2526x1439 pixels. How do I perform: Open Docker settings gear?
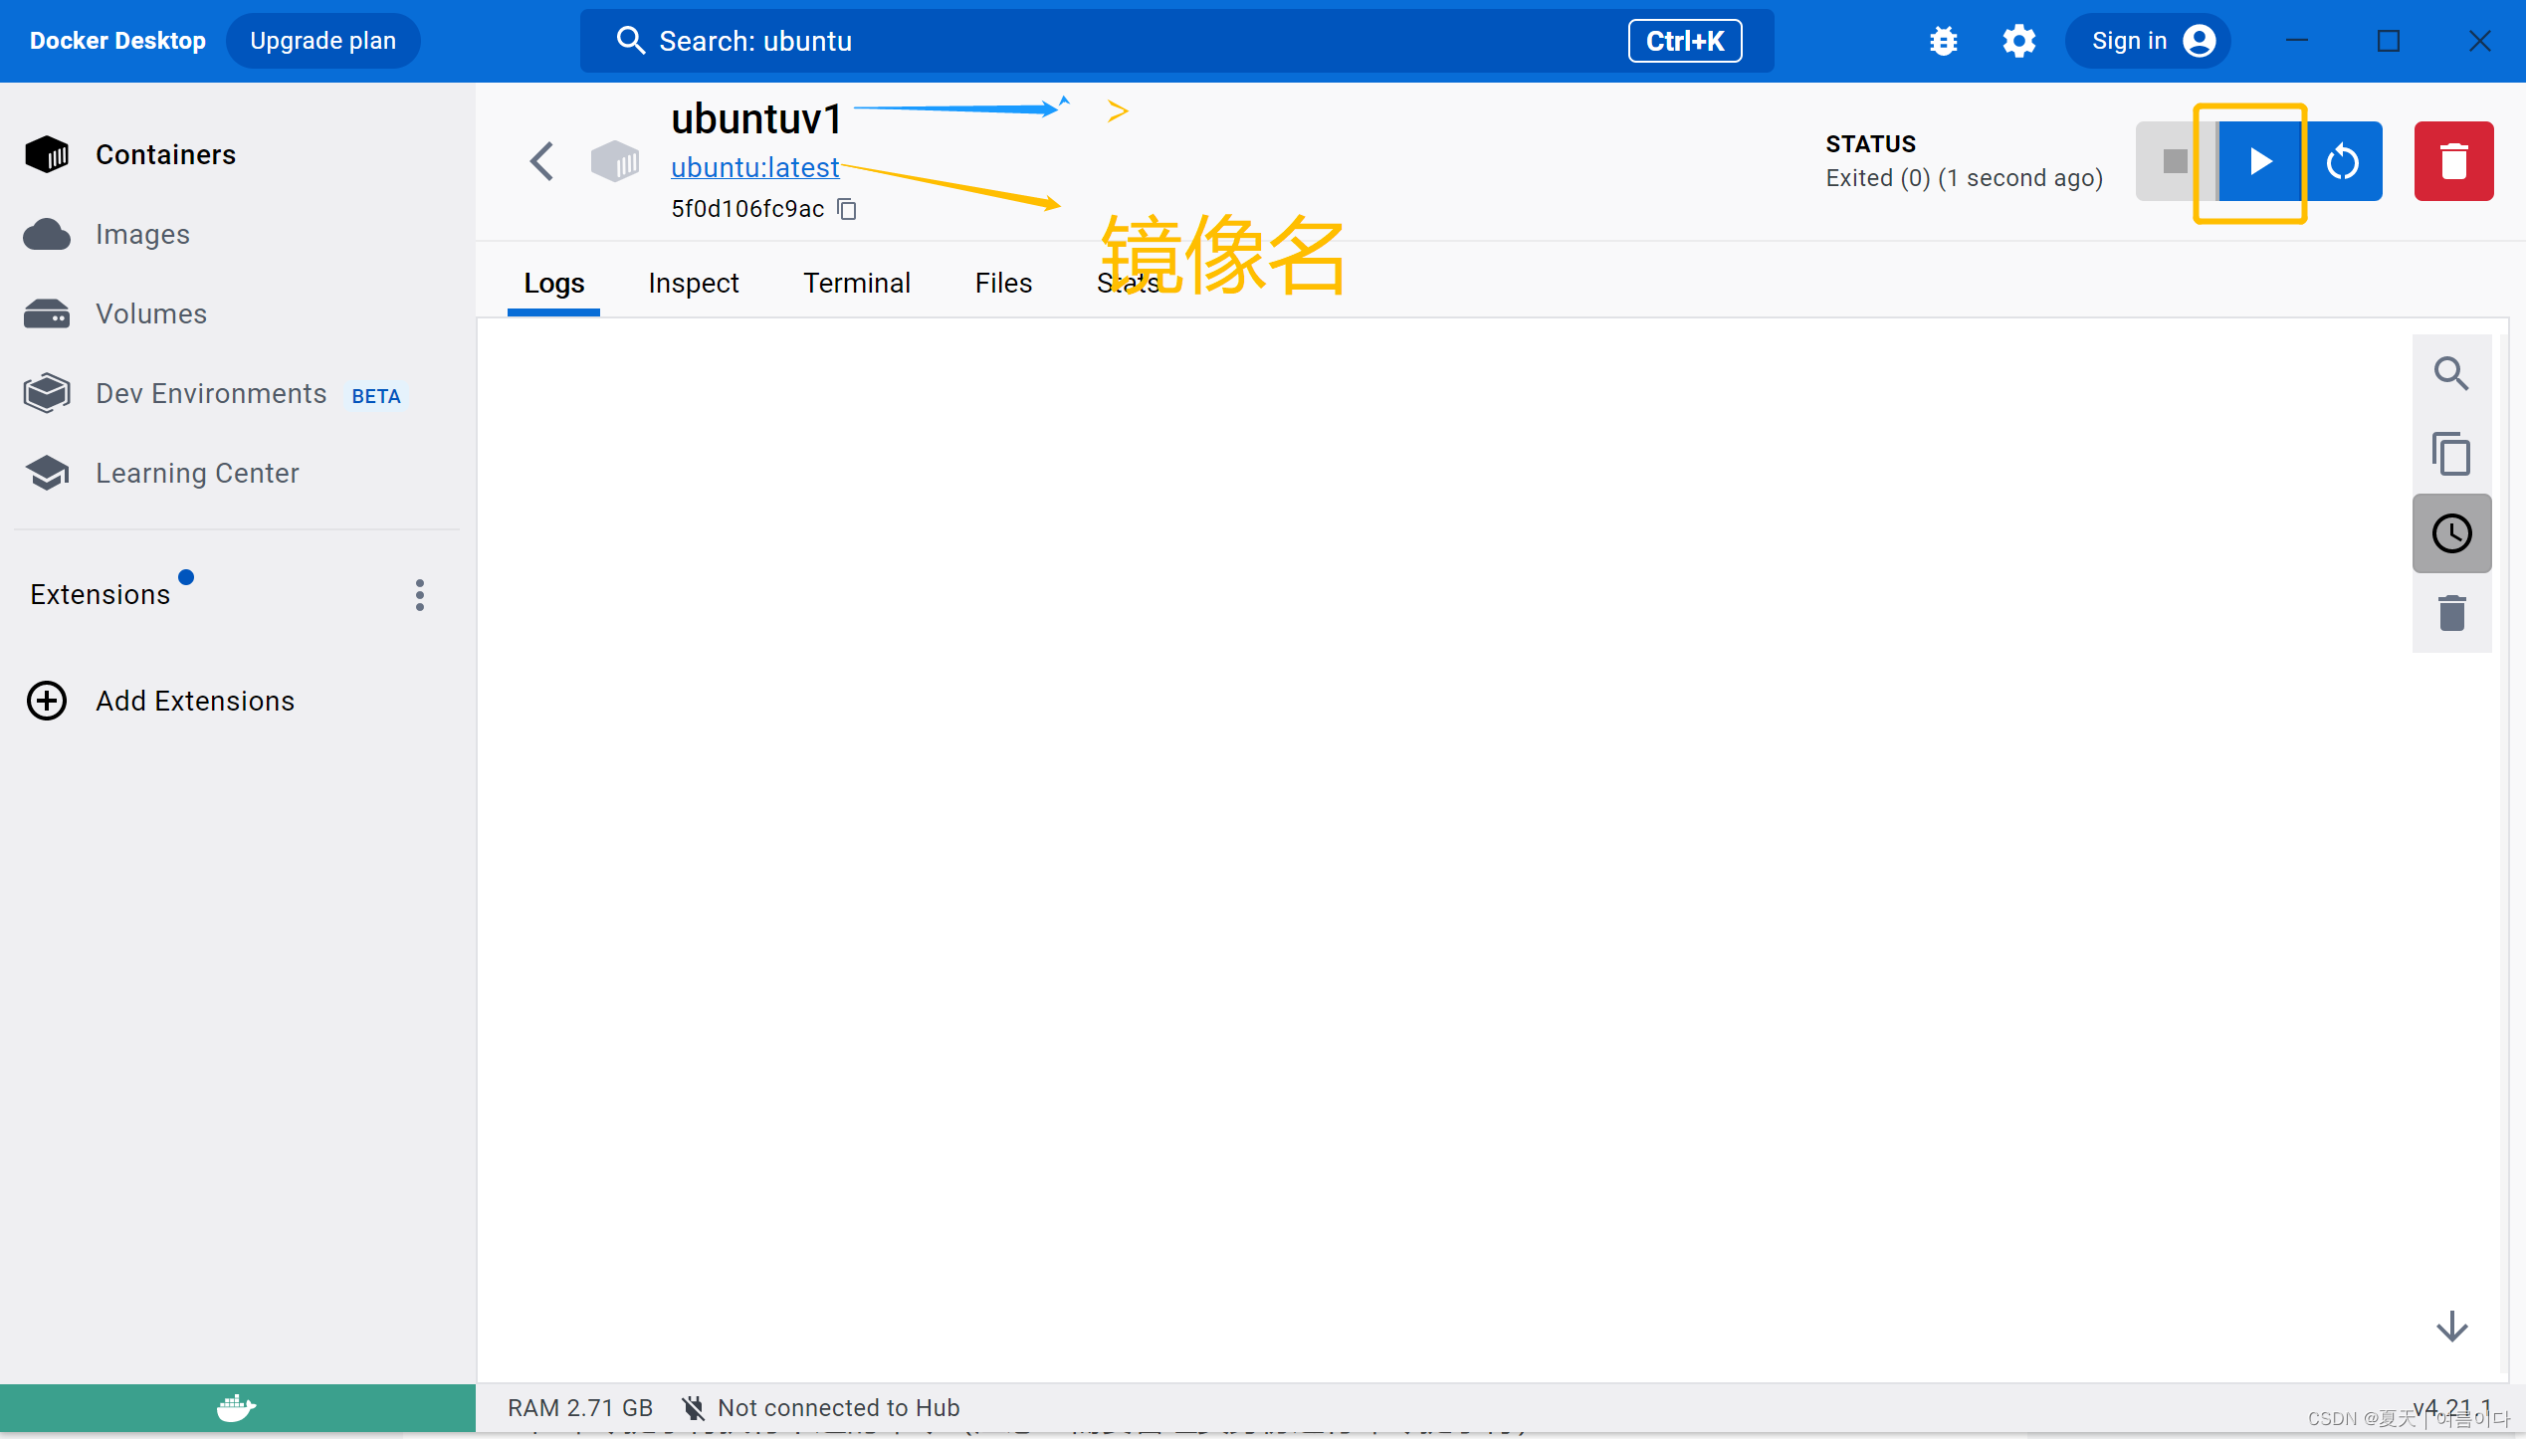(2018, 41)
